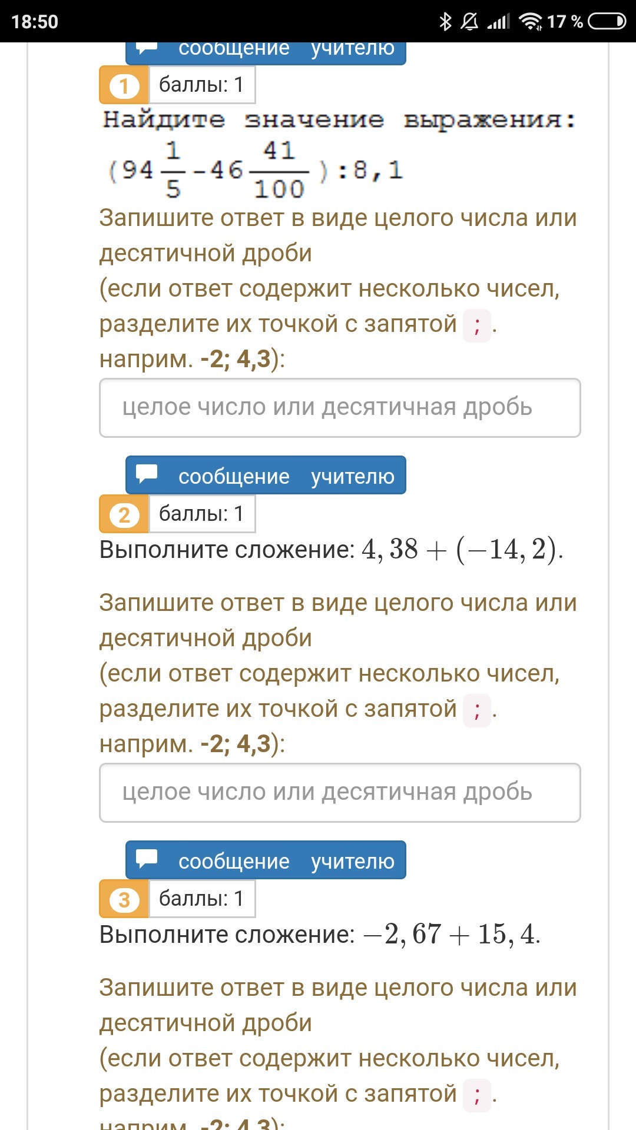The width and height of the screenshot is (636, 1130).
Task: Tap the cellular signal strength icon
Action: (x=498, y=22)
